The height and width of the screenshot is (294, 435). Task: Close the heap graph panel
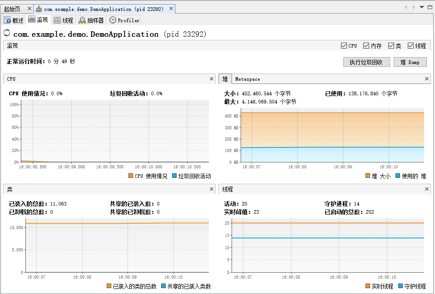point(427,79)
